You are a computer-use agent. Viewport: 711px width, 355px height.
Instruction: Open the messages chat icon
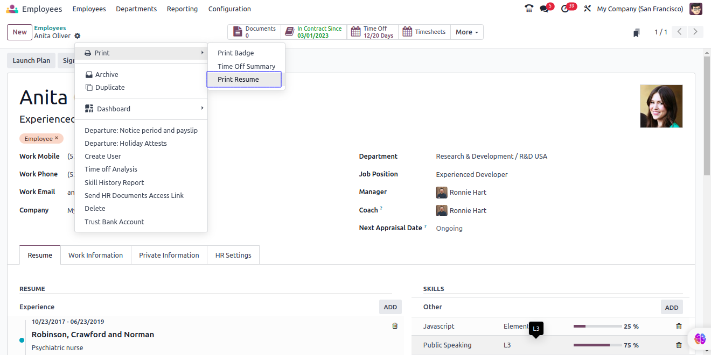click(545, 9)
